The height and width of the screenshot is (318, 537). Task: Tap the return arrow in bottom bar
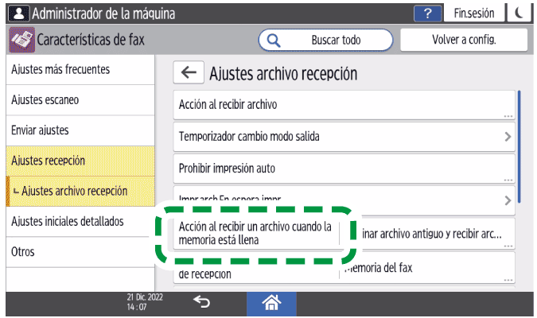(x=202, y=301)
